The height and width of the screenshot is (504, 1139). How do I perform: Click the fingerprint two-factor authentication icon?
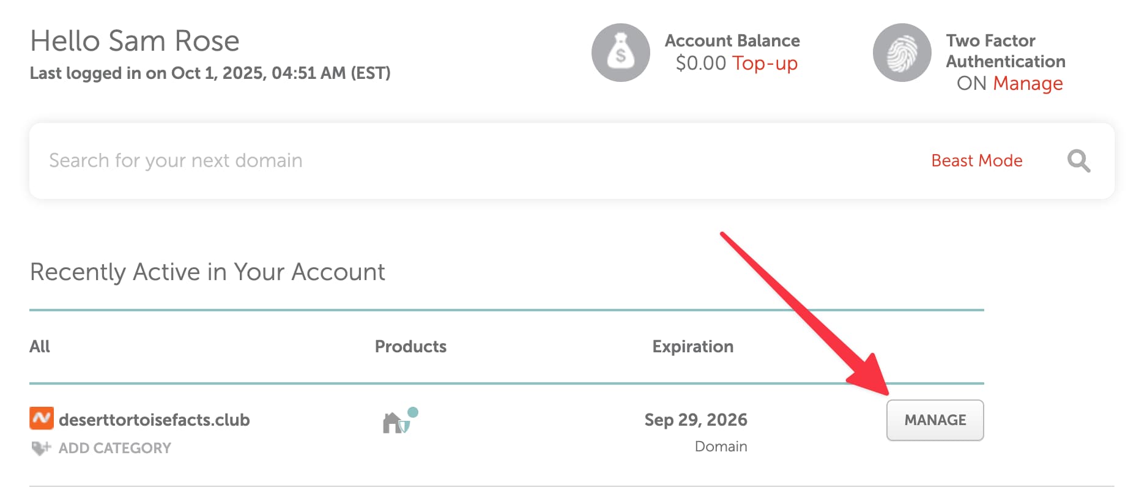(902, 53)
